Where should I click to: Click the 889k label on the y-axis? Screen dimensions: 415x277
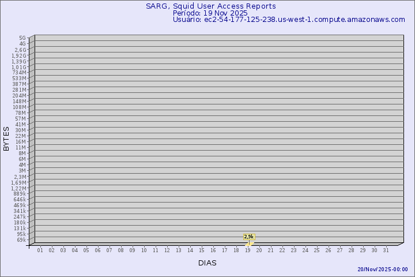click(20, 194)
